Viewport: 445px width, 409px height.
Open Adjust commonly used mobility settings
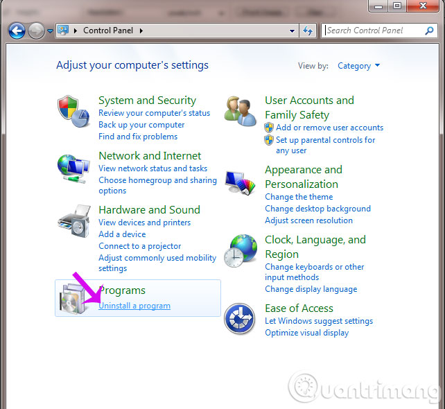[157, 263]
